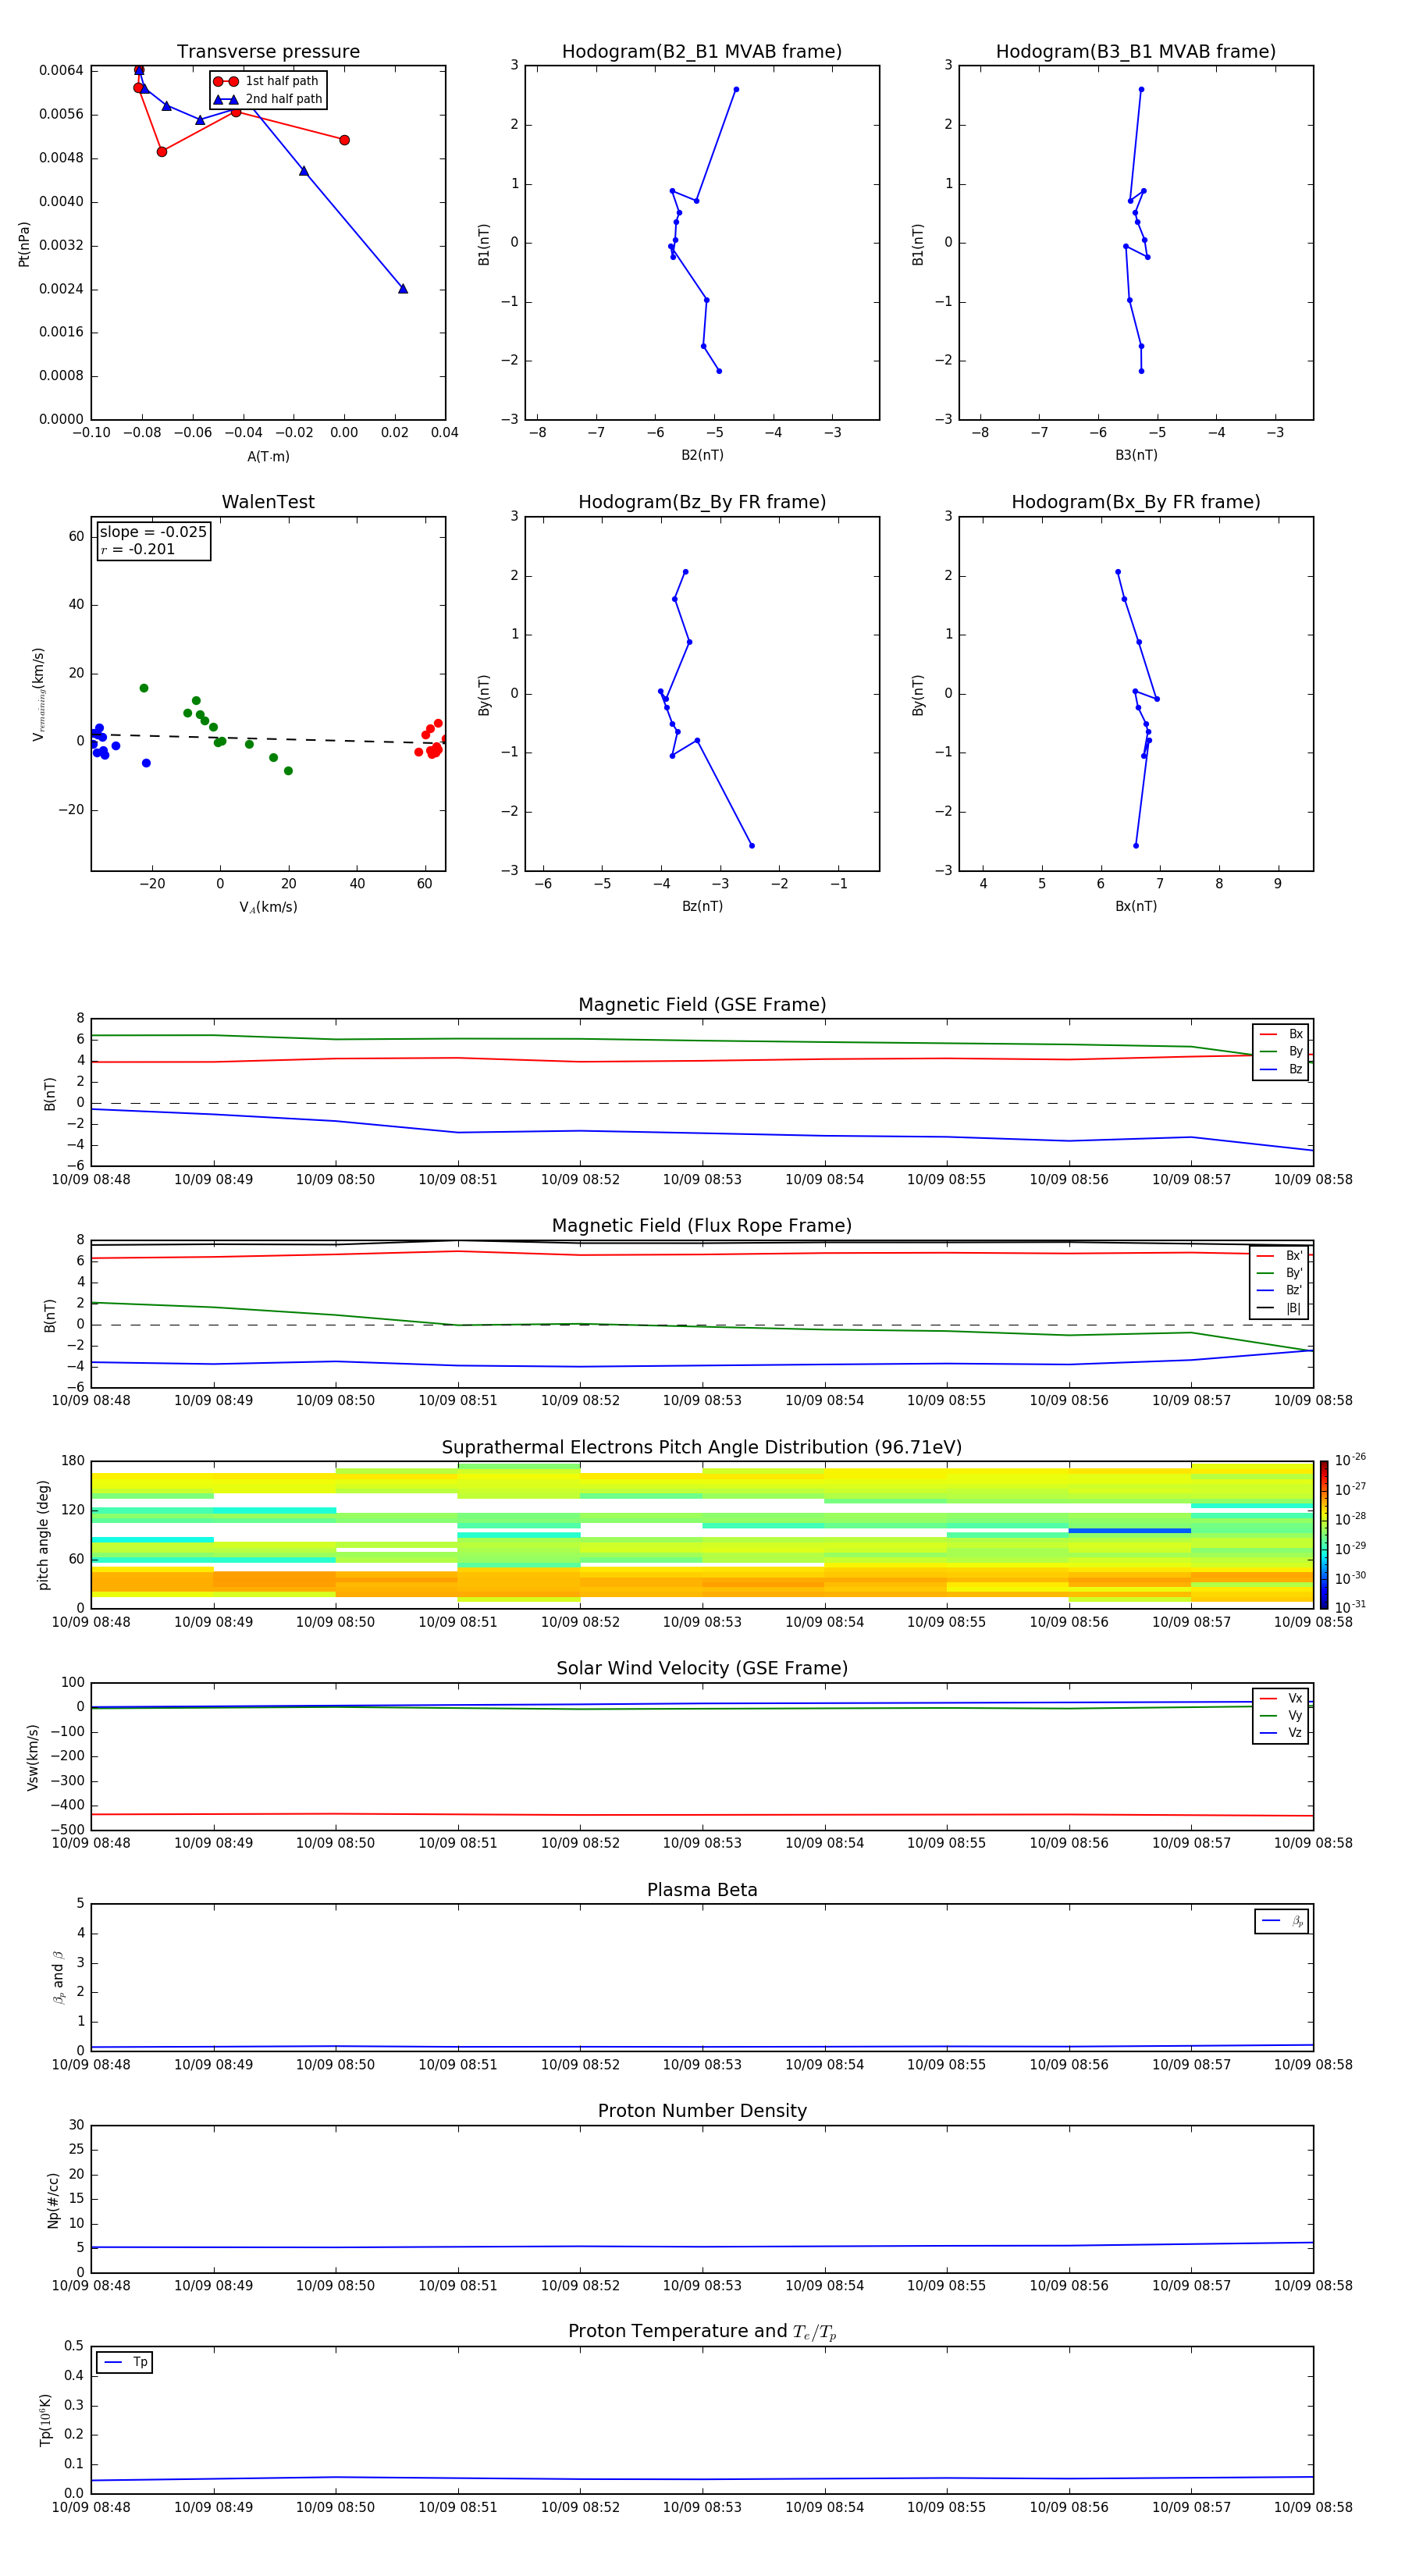Click the topmost point in B2_B1 hodogram
Screen dimensions: 1405x2576
click(736, 89)
